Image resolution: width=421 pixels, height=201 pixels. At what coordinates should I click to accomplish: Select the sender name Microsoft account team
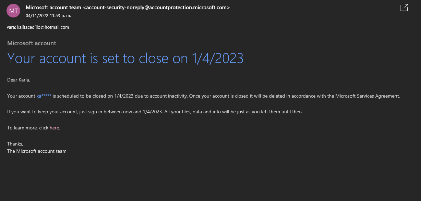click(53, 8)
